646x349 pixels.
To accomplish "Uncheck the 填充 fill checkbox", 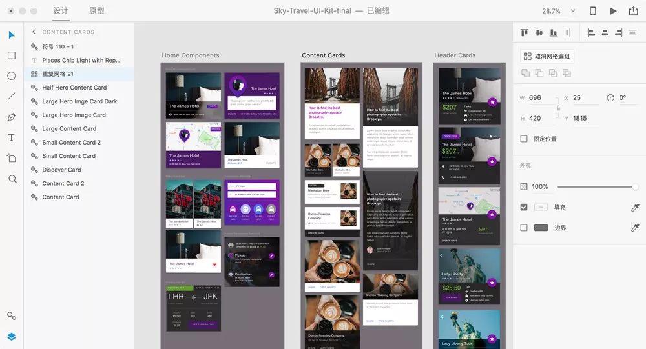I will [x=524, y=207].
